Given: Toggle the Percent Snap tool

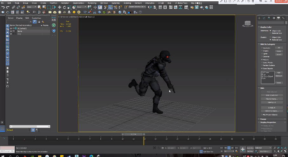Looking at the screenshot, I should tap(115, 7).
